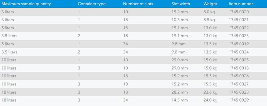Select item number 1745 0023
Viewport: 267px width, 106px height.
click(239, 36)
